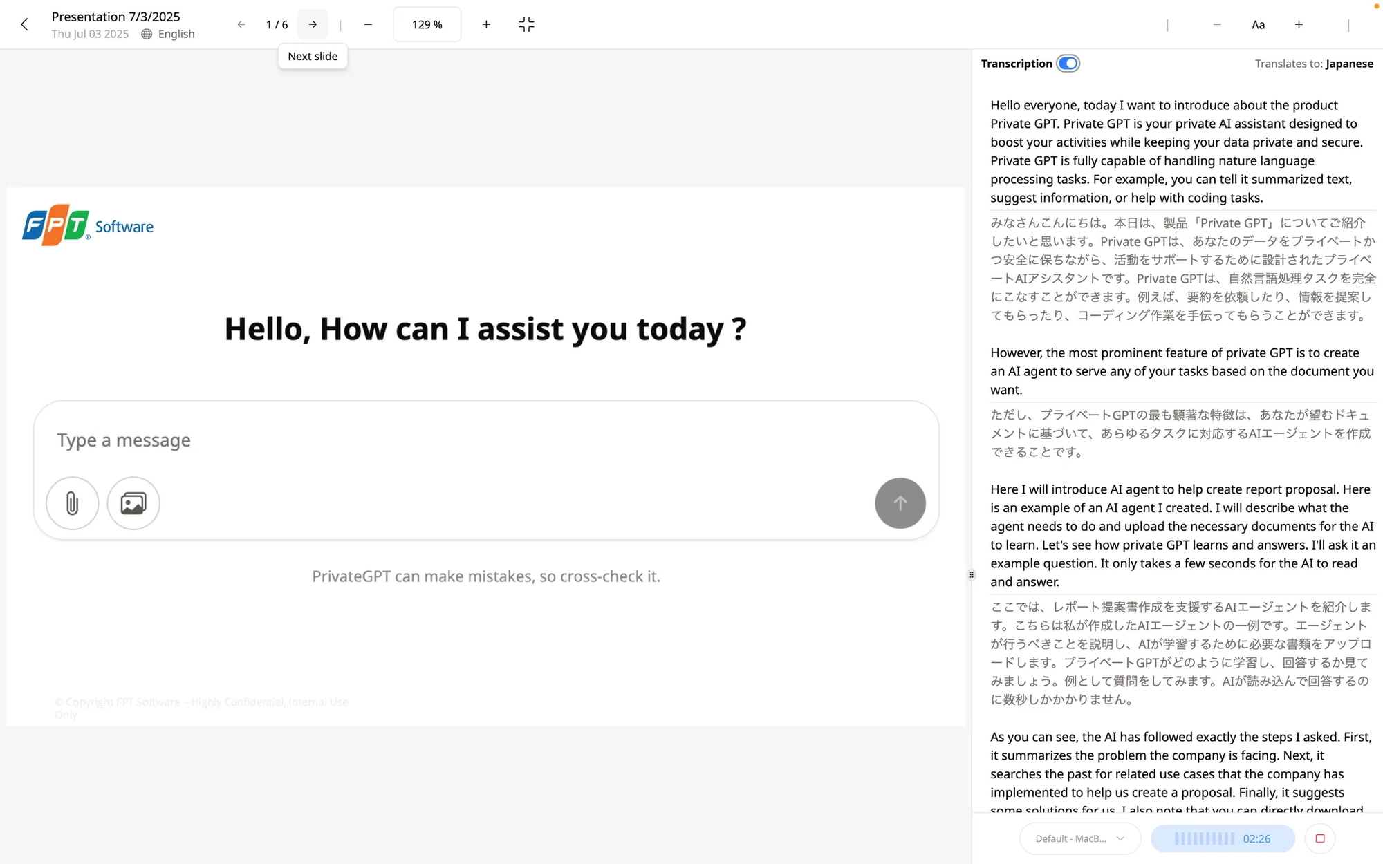Screen dimensions: 1383x864
Task: Increase transcription font size
Action: 1299,25
